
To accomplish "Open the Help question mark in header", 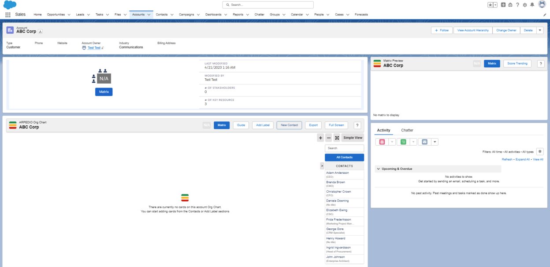I will coord(517,5).
